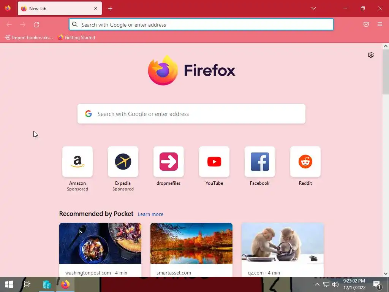Open Task View on the taskbar
The width and height of the screenshot is (389, 292).
(27, 284)
